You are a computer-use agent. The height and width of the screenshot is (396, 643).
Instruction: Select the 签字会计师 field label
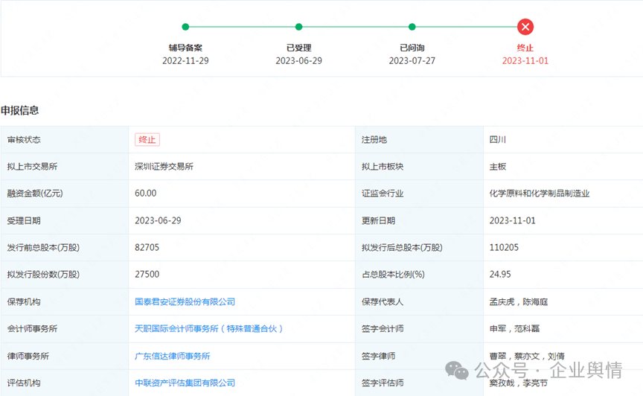pos(383,329)
